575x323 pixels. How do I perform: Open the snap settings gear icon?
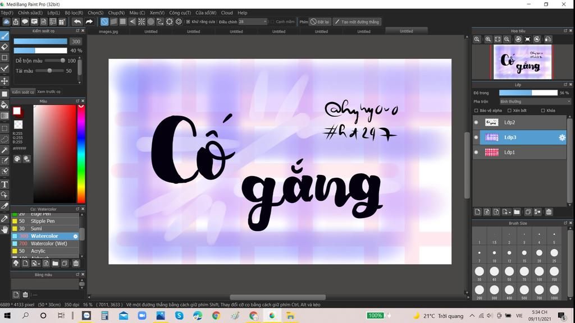(x=179, y=22)
